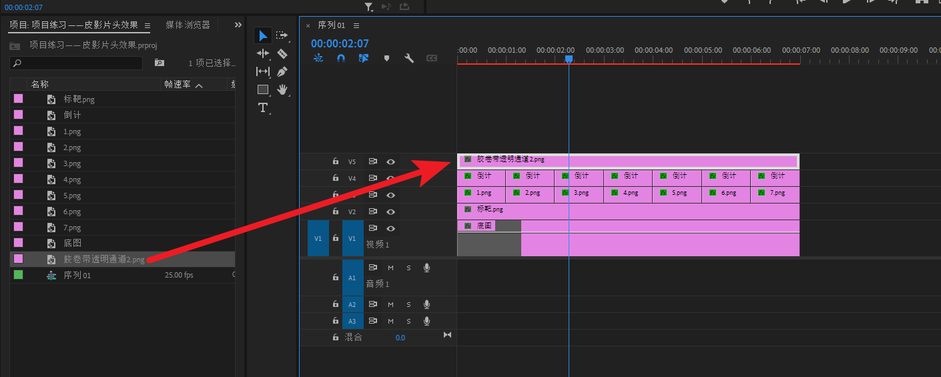Open the project panel menu icon

click(x=147, y=25)
